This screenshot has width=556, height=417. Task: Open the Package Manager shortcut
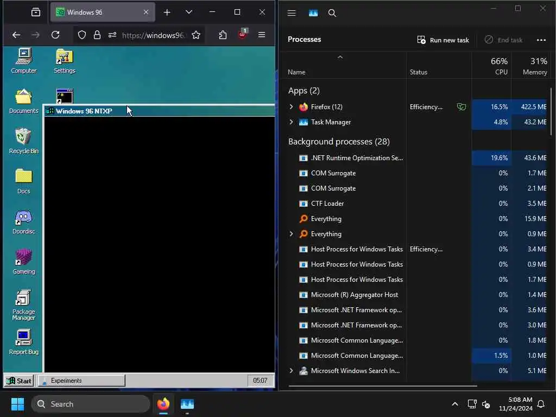coord(24,305)
